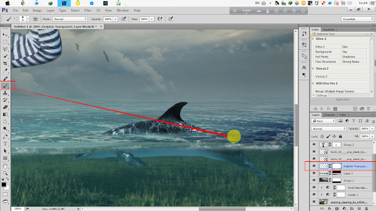This screenshot has height=211, width=376.
Task: Click the background color swatch
Action: [7, 188]
